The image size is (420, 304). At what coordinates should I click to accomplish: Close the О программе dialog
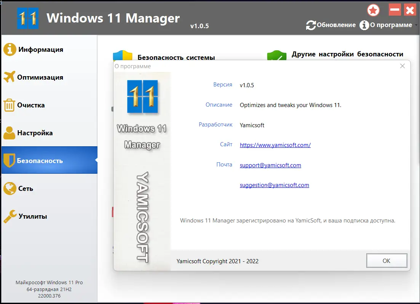(x=402, y=66)
